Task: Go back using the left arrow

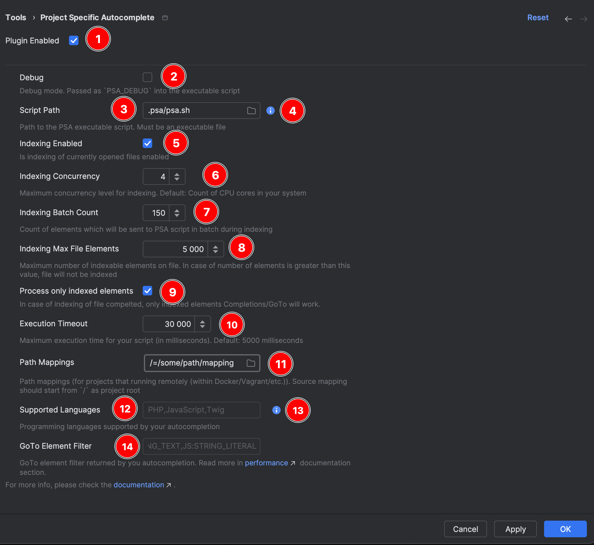Action: click(x=568, y=19)
